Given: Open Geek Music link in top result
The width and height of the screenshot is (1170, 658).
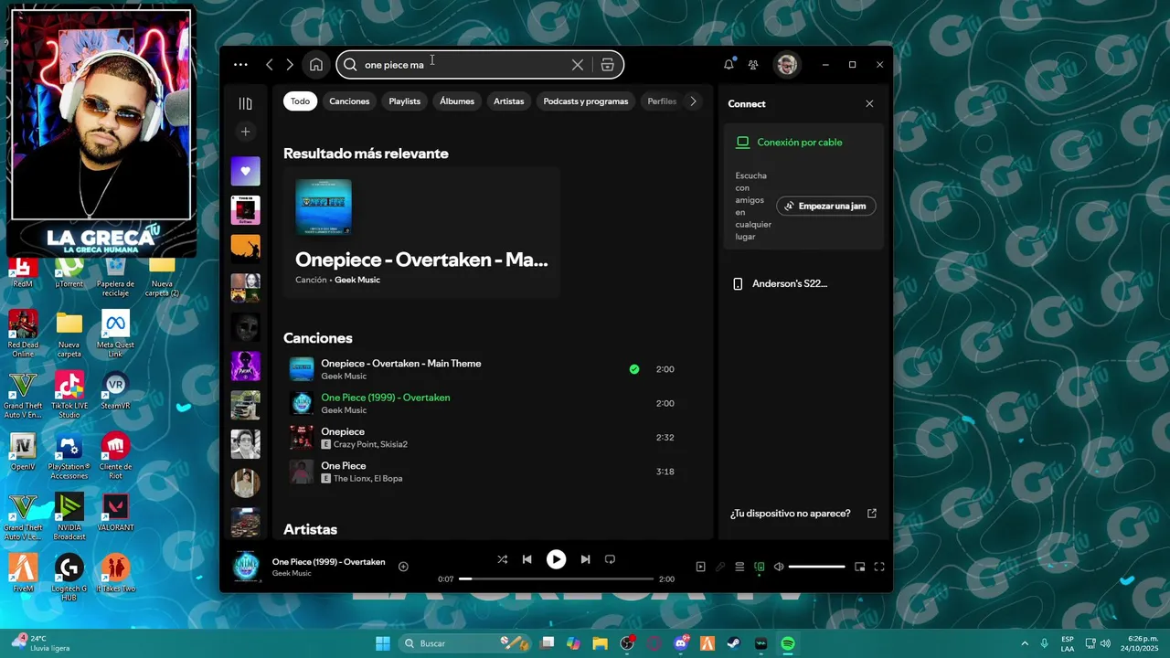Looking at the screenshot, I should (x=357, y=280).
